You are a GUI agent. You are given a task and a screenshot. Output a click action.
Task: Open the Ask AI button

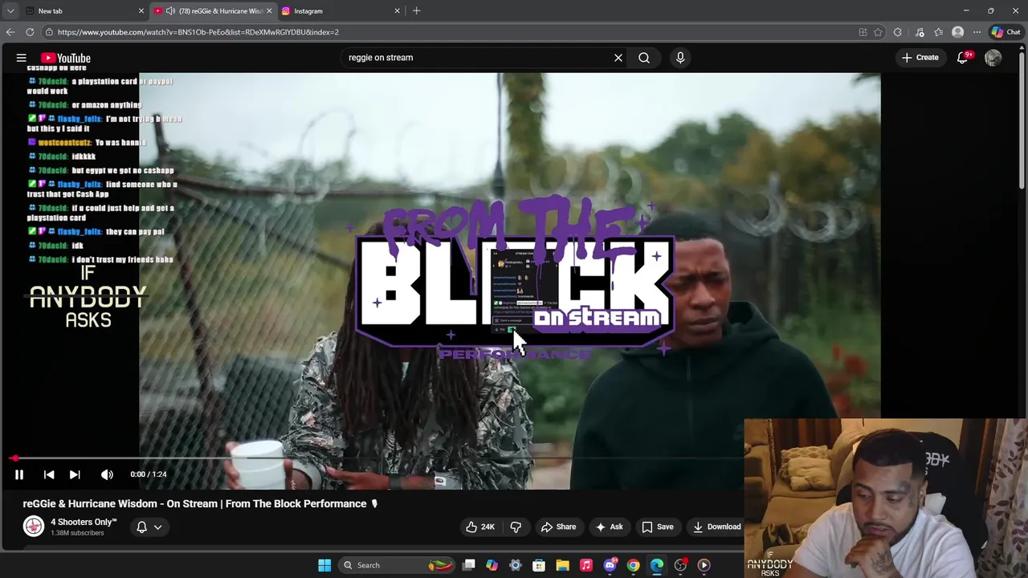click(x=609, y=527)
